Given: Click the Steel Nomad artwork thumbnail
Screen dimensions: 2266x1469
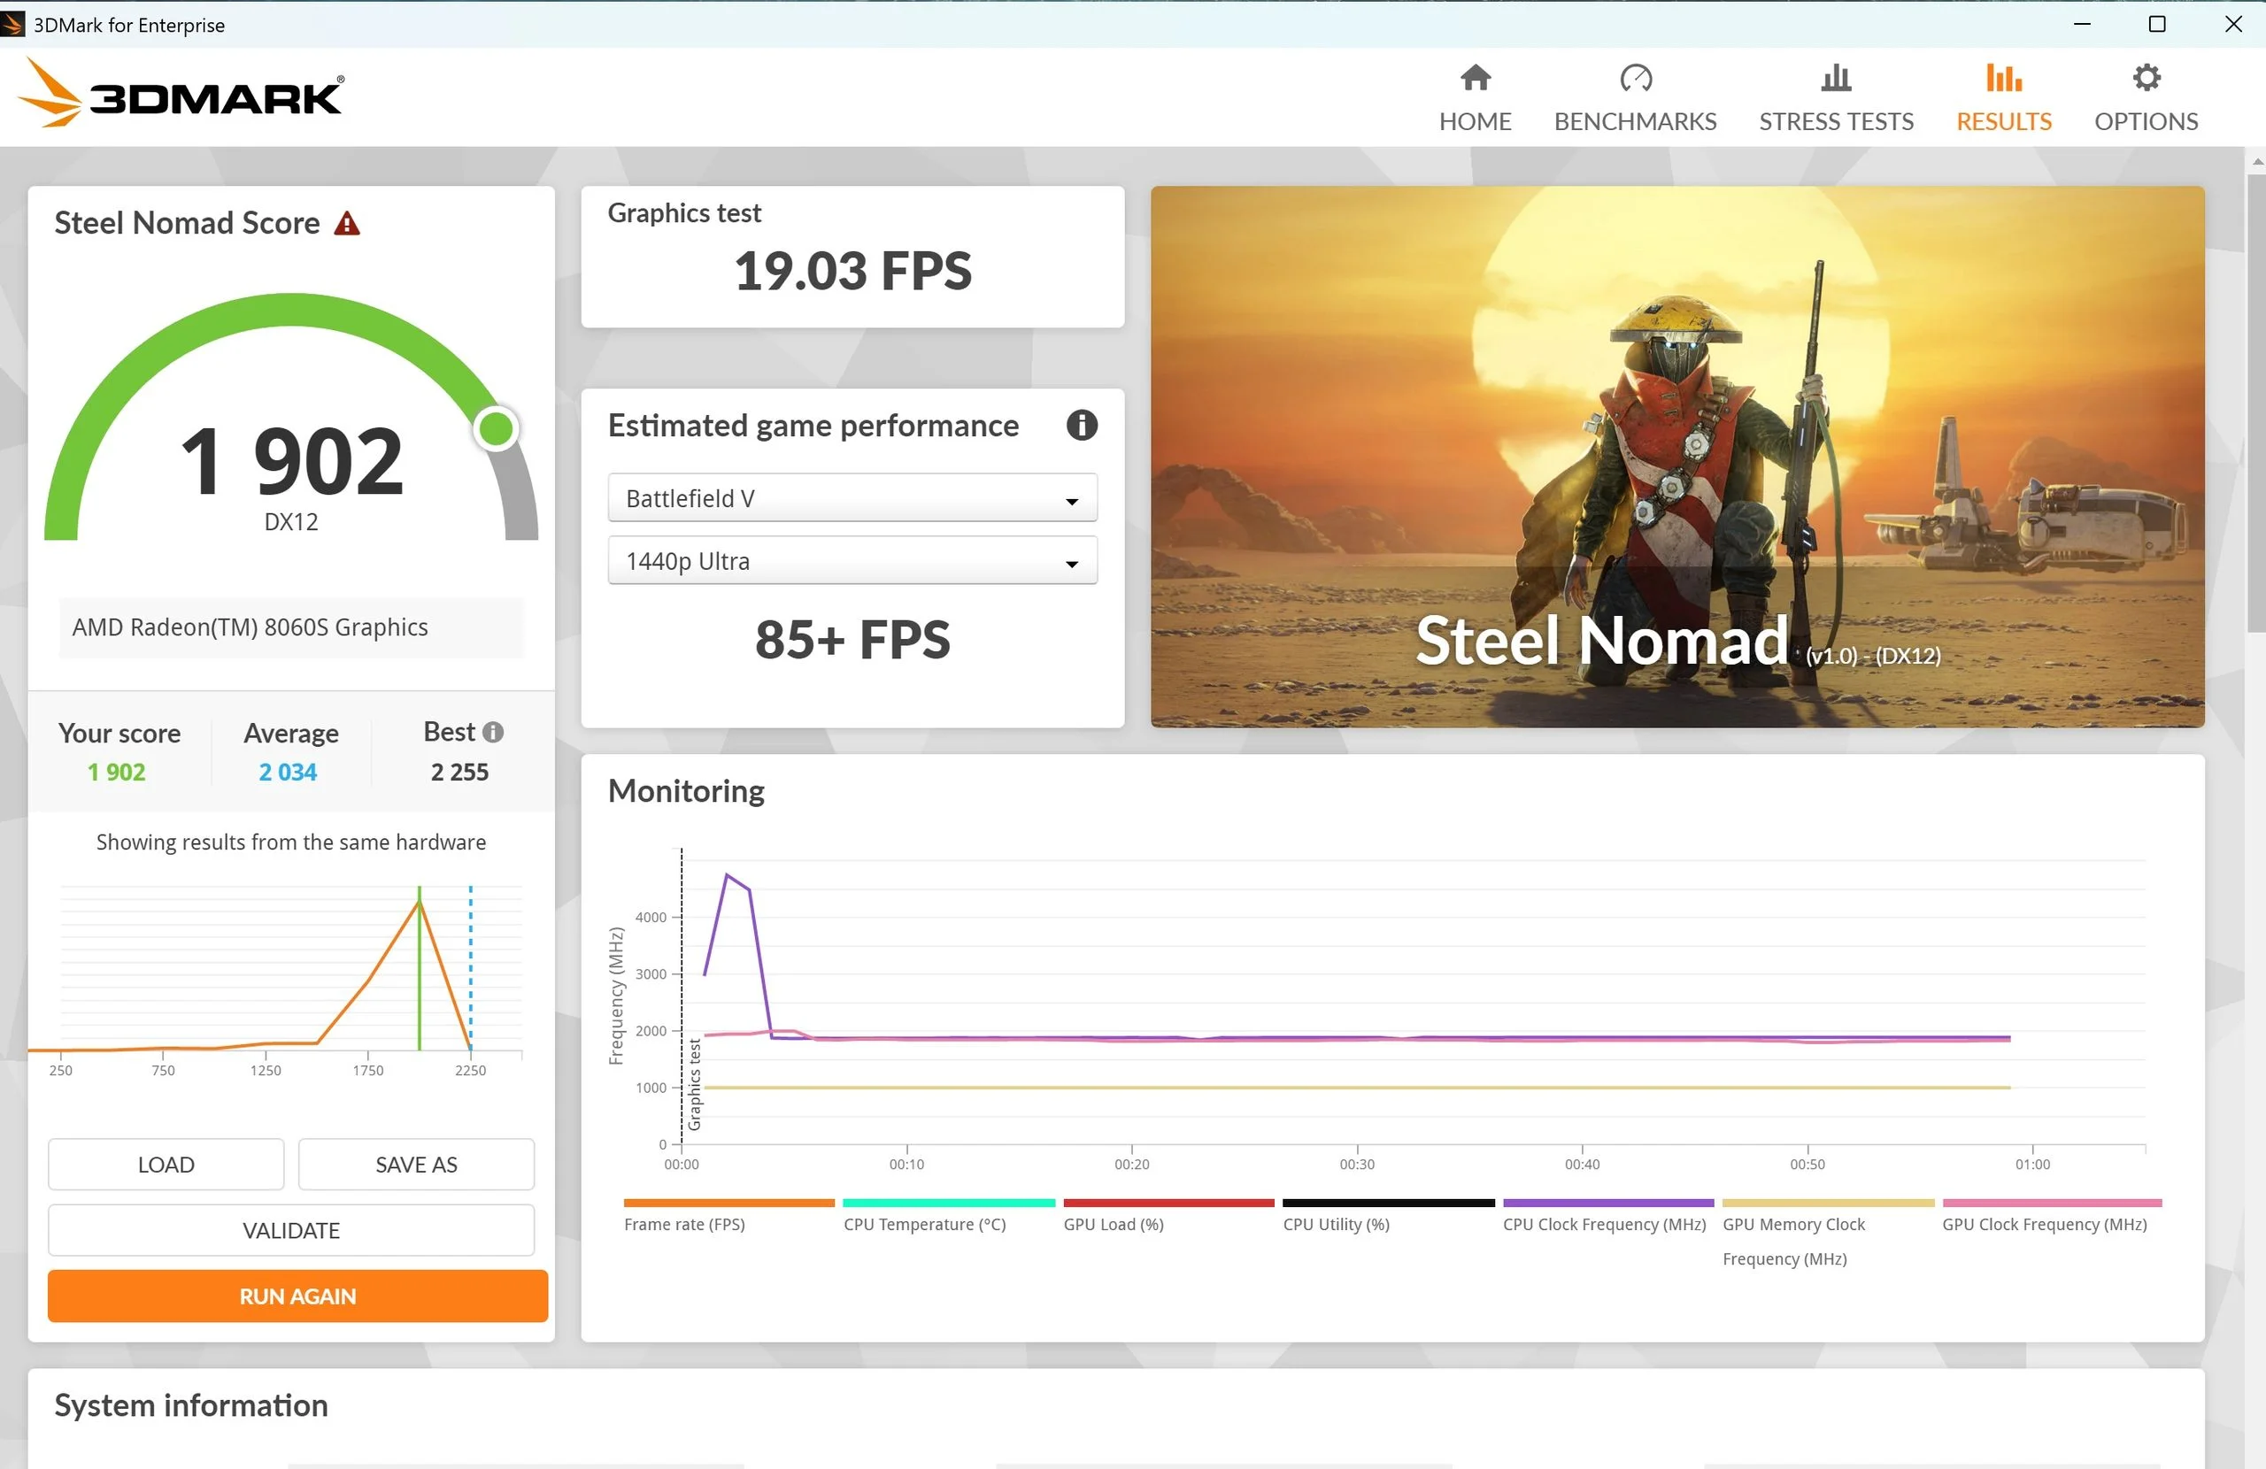Looking at the screenshot, I should pos(1676,457).
